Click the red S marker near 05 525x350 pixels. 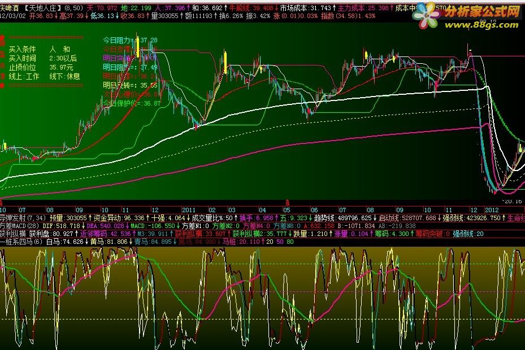[x=287, y=203]
